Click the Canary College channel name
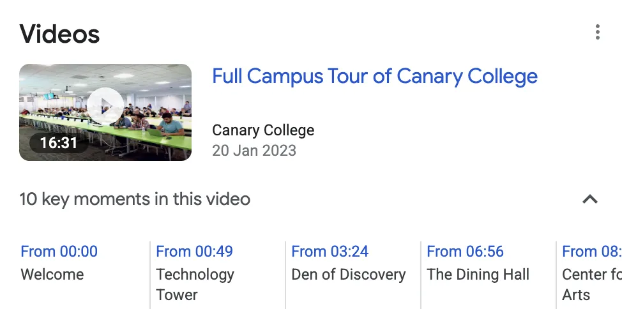Viewport: 622px width, 332px height. tap(263, 130)
